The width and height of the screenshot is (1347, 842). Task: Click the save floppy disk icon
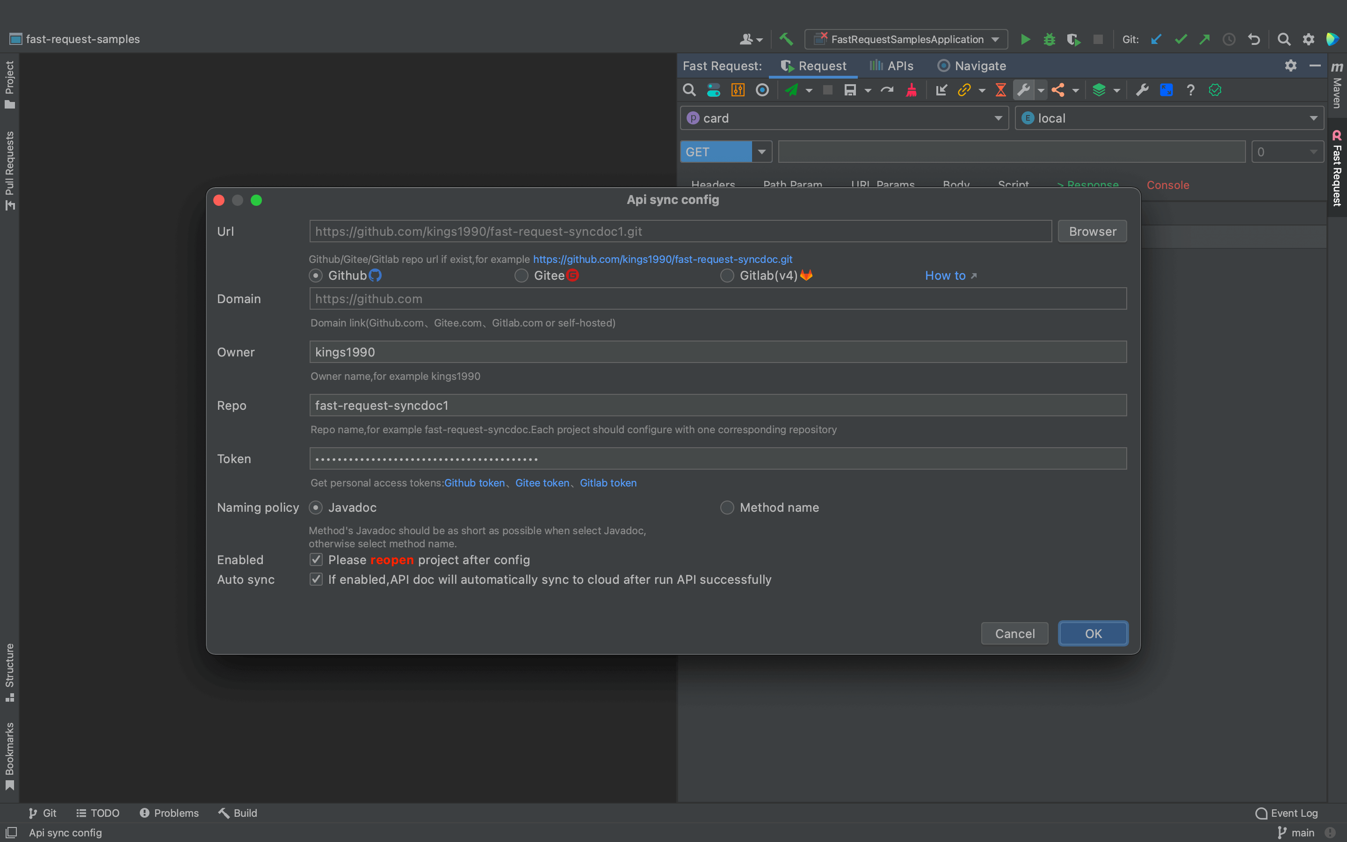point(850,90)
